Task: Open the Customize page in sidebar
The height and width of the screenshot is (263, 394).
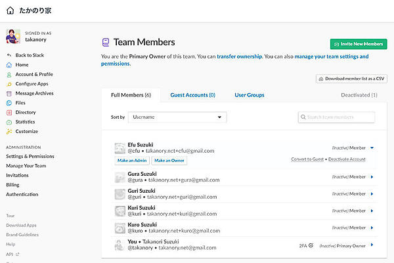Action: [27, 131]
